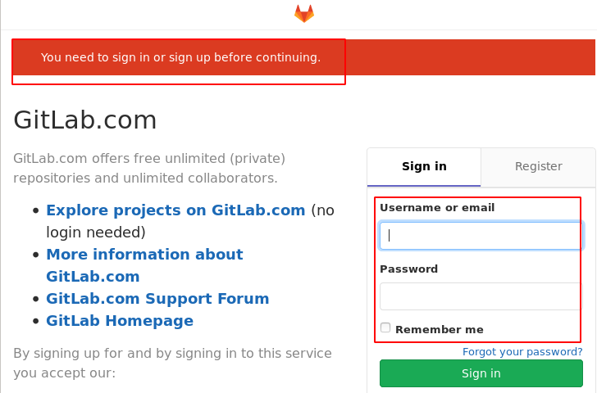Image resolution: width=597 pixels, height=393 pixels.
Task: Click the Username or email label
Action: click(437, 208)
